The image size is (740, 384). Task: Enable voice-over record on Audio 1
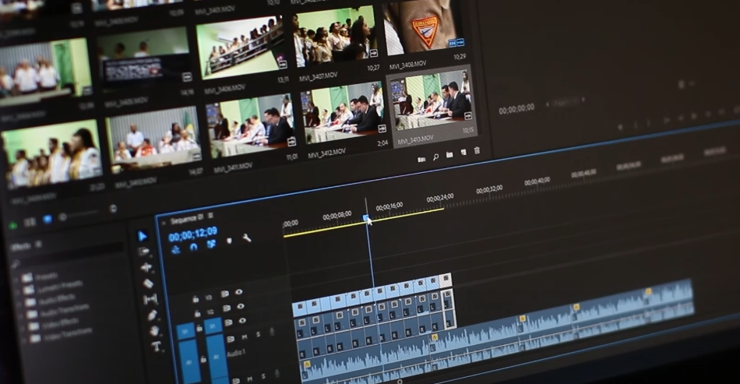click(x=272, y=332)
